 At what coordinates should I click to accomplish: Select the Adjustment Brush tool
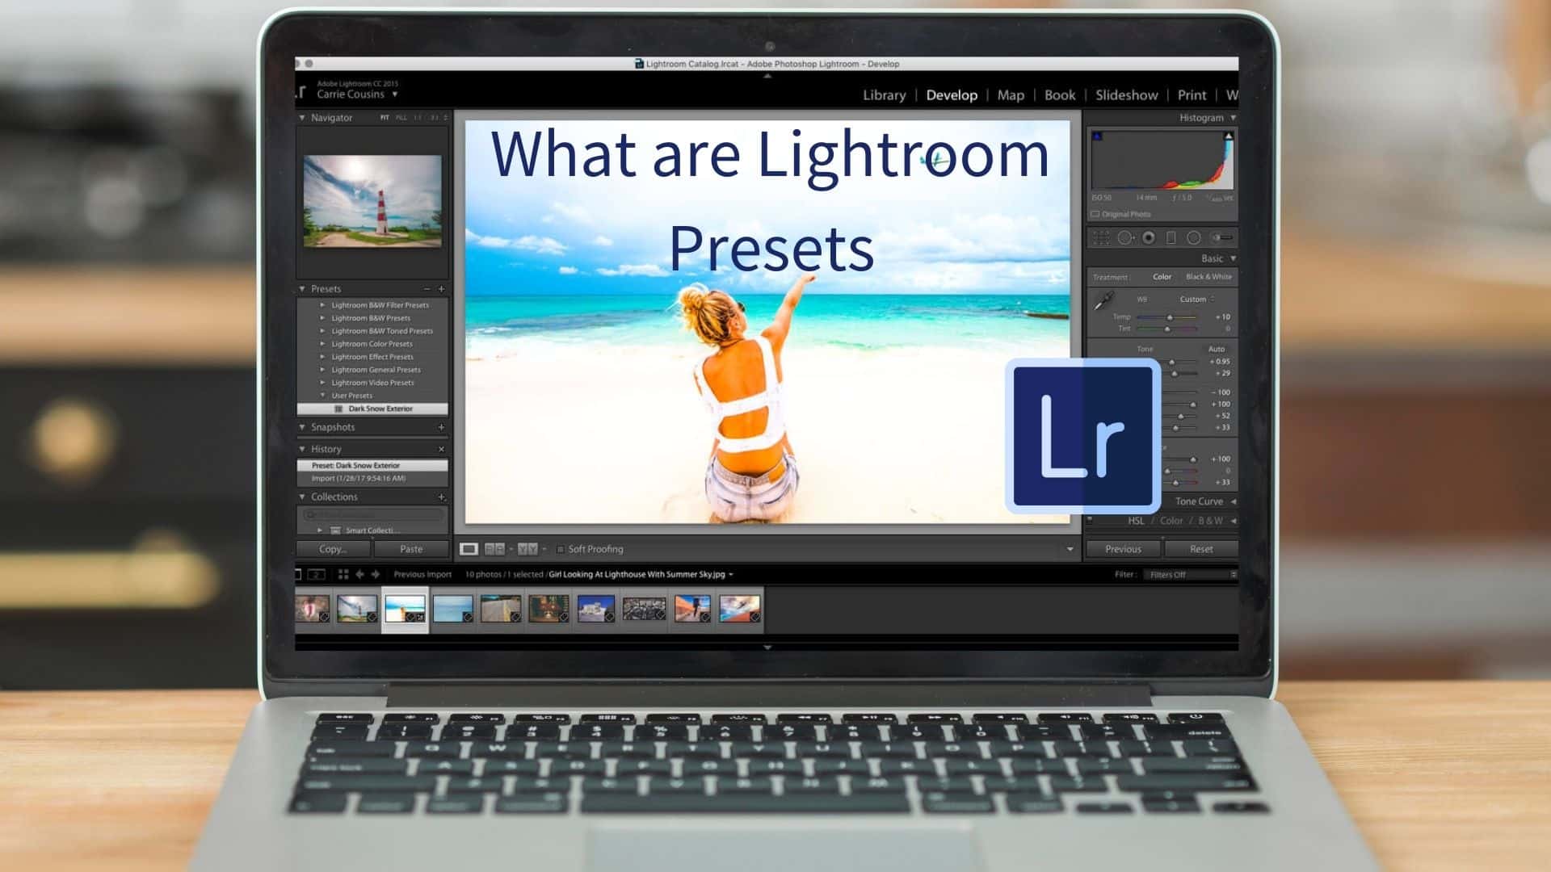point(1221,237)
